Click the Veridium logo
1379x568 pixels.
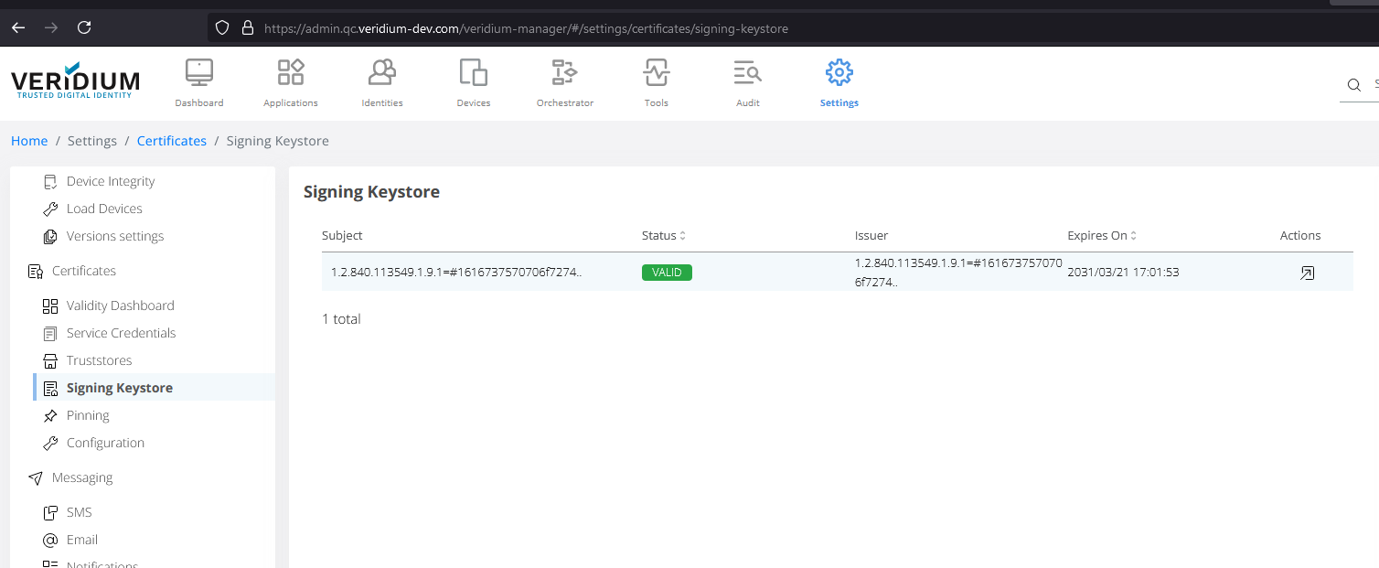(75, 80)
